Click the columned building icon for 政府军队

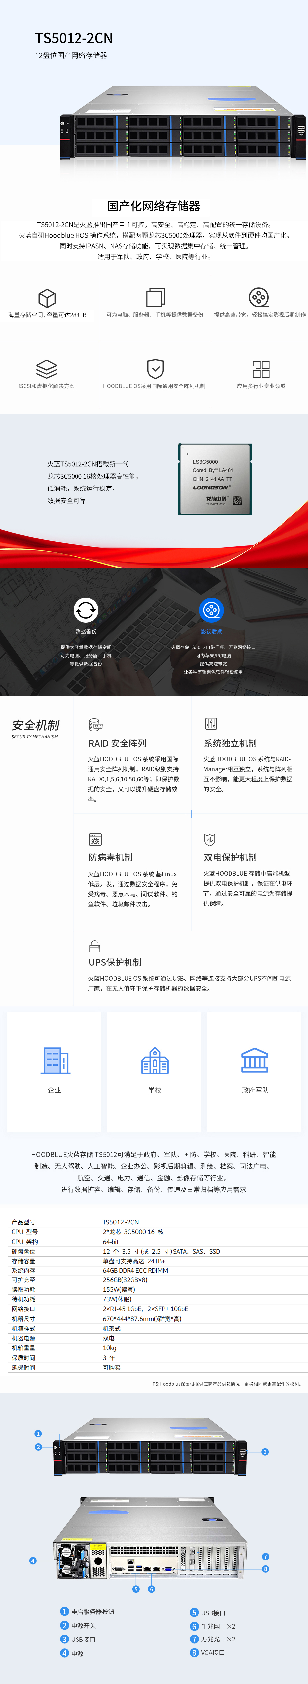254,1060
